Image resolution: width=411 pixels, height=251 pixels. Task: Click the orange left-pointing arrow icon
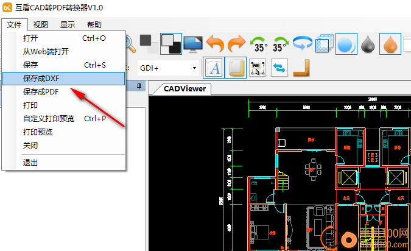tap(215, 44)
